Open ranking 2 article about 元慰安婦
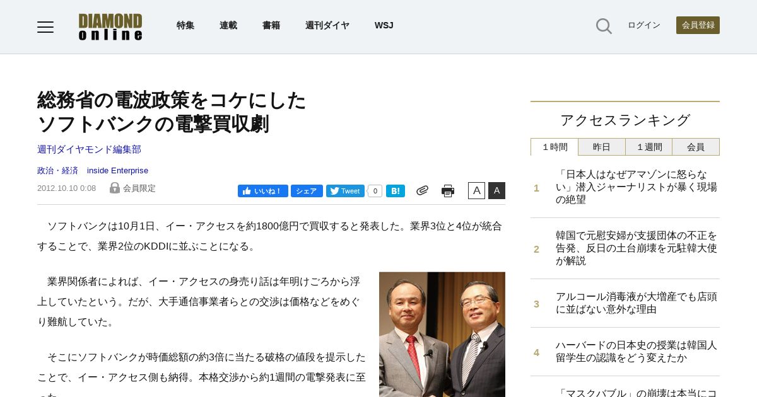This screenshot has width=757, height=397. [x=637, y=248]
